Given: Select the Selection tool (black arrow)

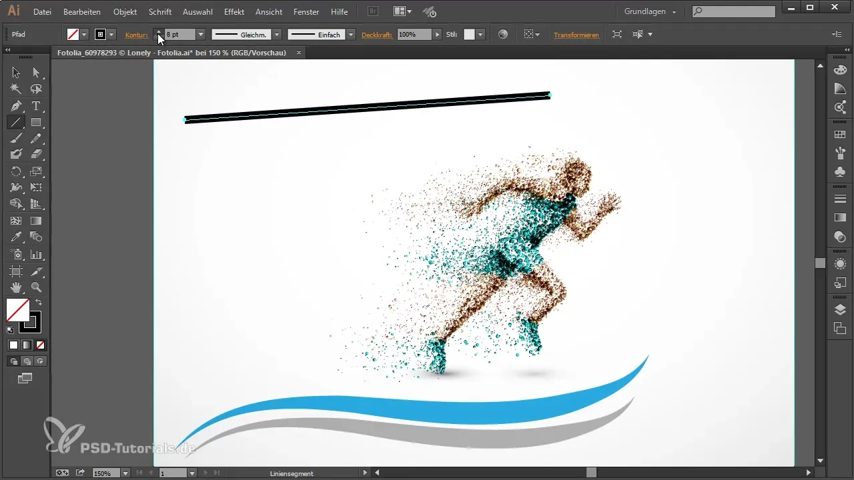Looking at the screenshot, I should pyautogui.click(x=16, y=72).
